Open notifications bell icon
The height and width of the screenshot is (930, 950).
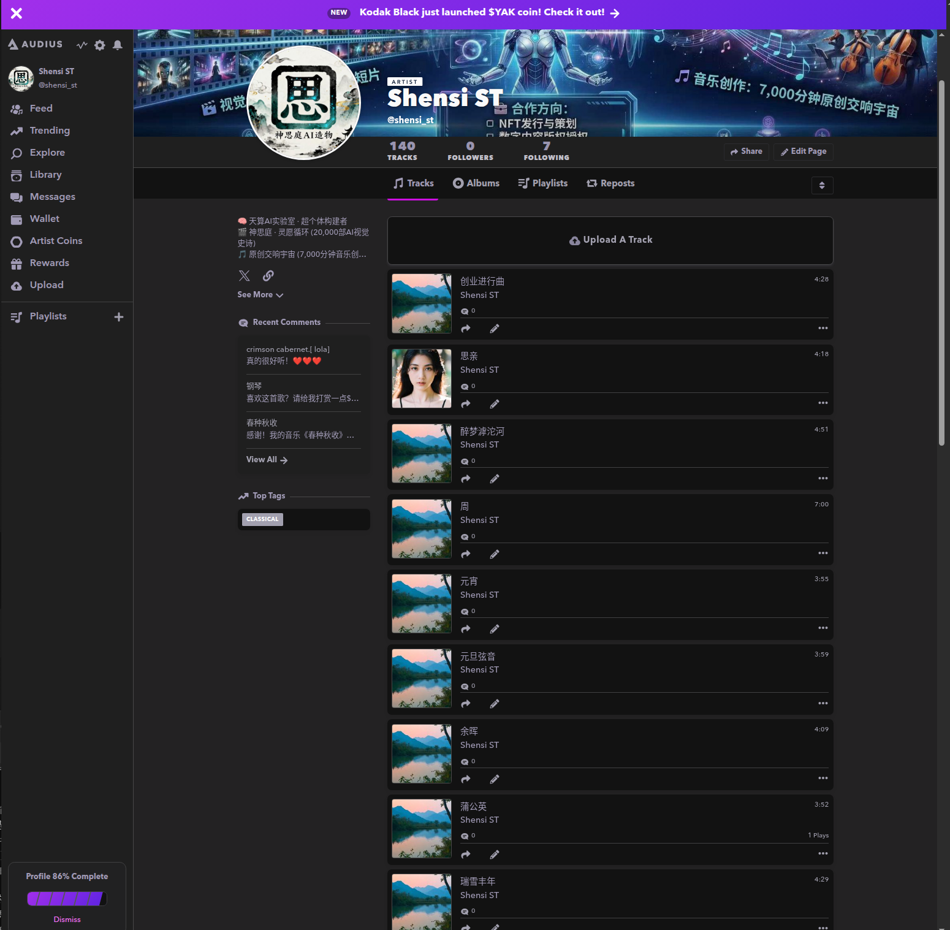click(x=118, y=45)
